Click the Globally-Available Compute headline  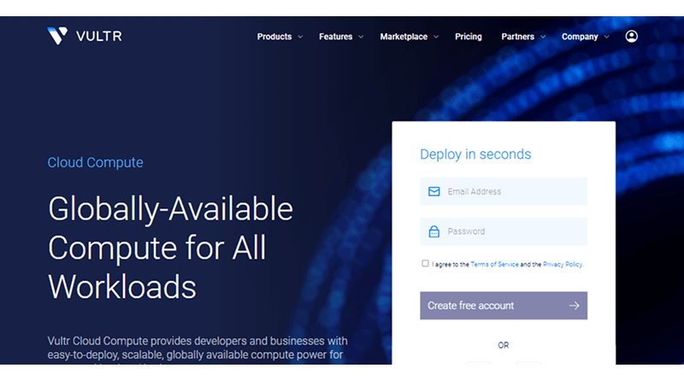tap(170, 248)
